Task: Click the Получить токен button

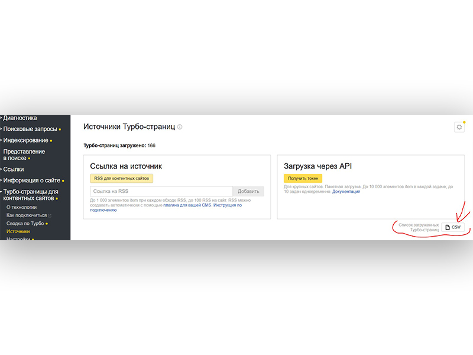Action: [x=303, y=179]
